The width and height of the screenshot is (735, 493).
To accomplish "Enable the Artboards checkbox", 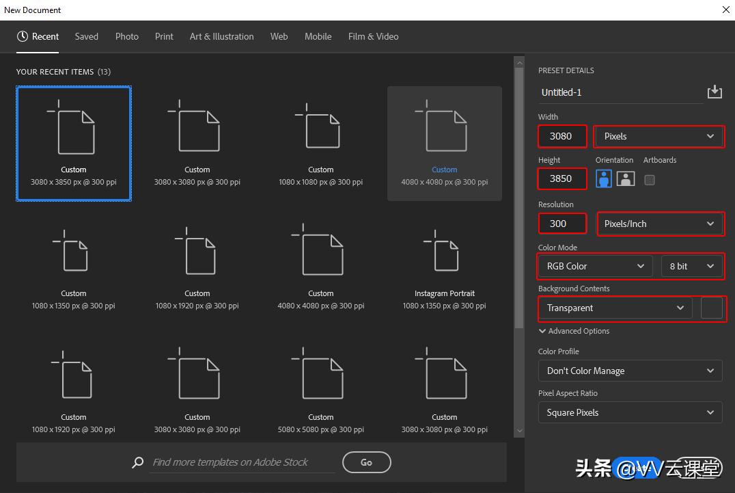I will (649, 180).
